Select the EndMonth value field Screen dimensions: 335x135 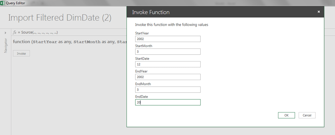pos(167,90)
